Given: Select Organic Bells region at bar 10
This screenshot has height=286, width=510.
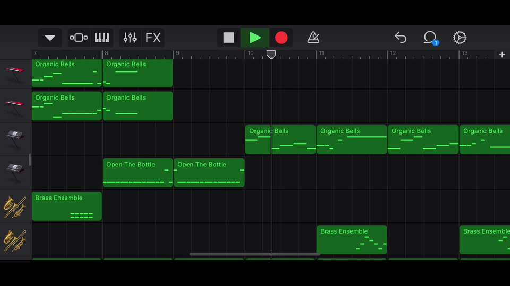Looking at the screenshot, I should click(x=280, y=139).
